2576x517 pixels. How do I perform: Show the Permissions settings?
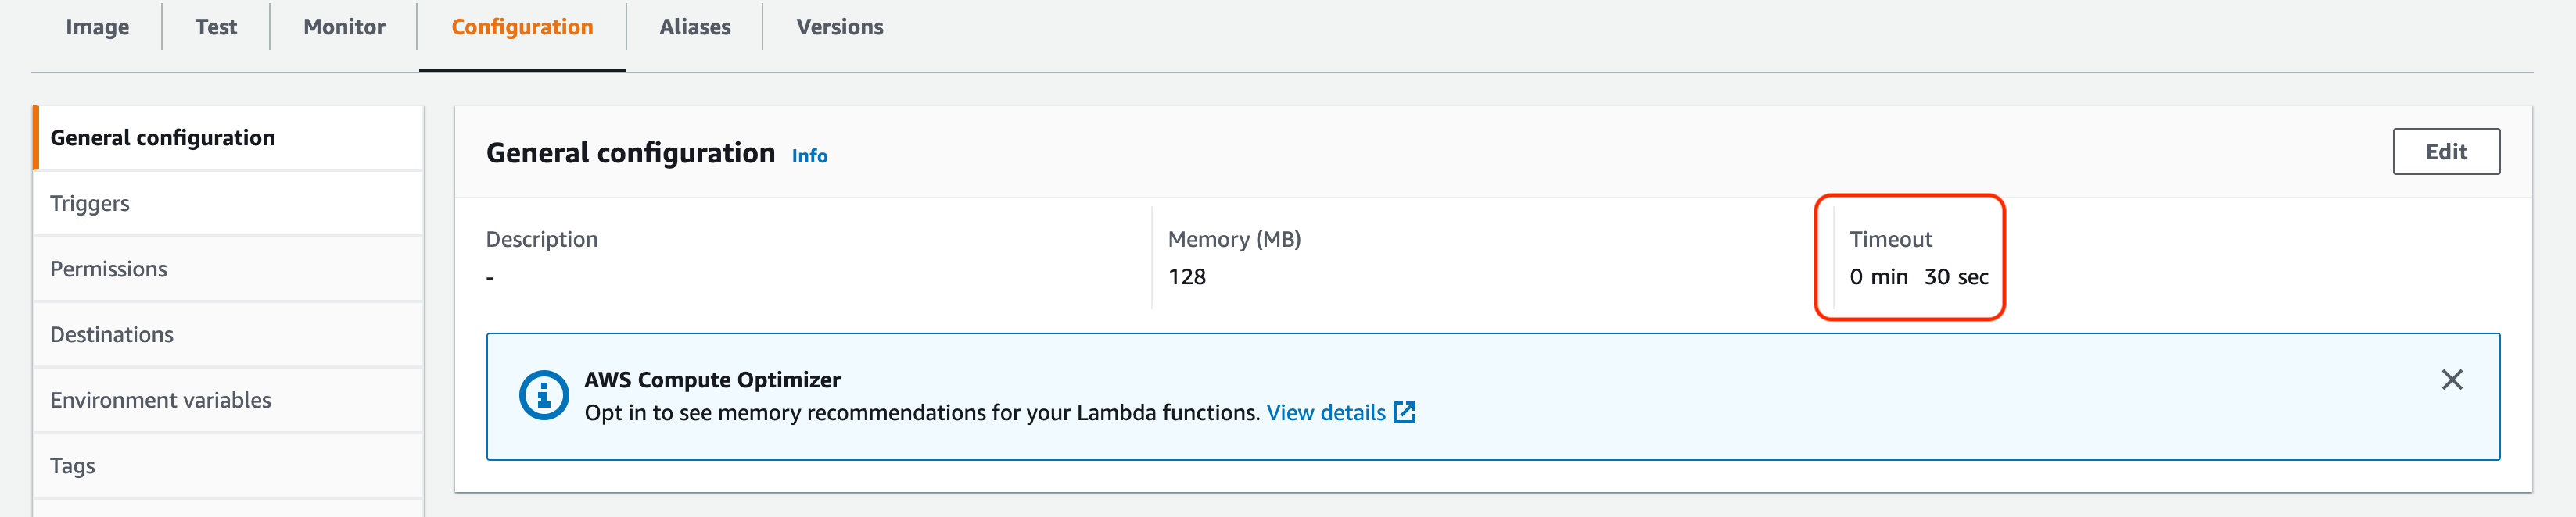click(109, 269)
